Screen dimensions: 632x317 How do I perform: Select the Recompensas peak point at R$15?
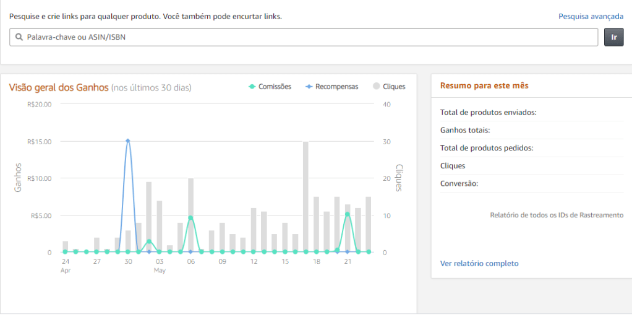(128, 141)
